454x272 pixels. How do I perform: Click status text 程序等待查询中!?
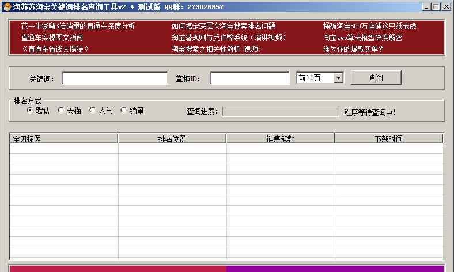[370, 112]
